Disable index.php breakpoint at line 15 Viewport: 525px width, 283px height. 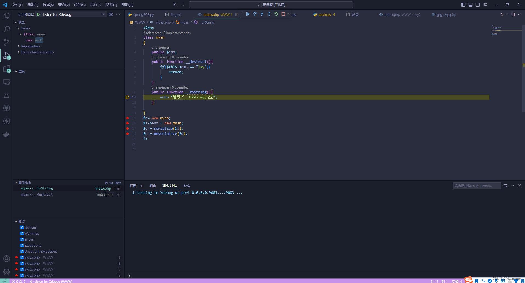pos(22,257)
